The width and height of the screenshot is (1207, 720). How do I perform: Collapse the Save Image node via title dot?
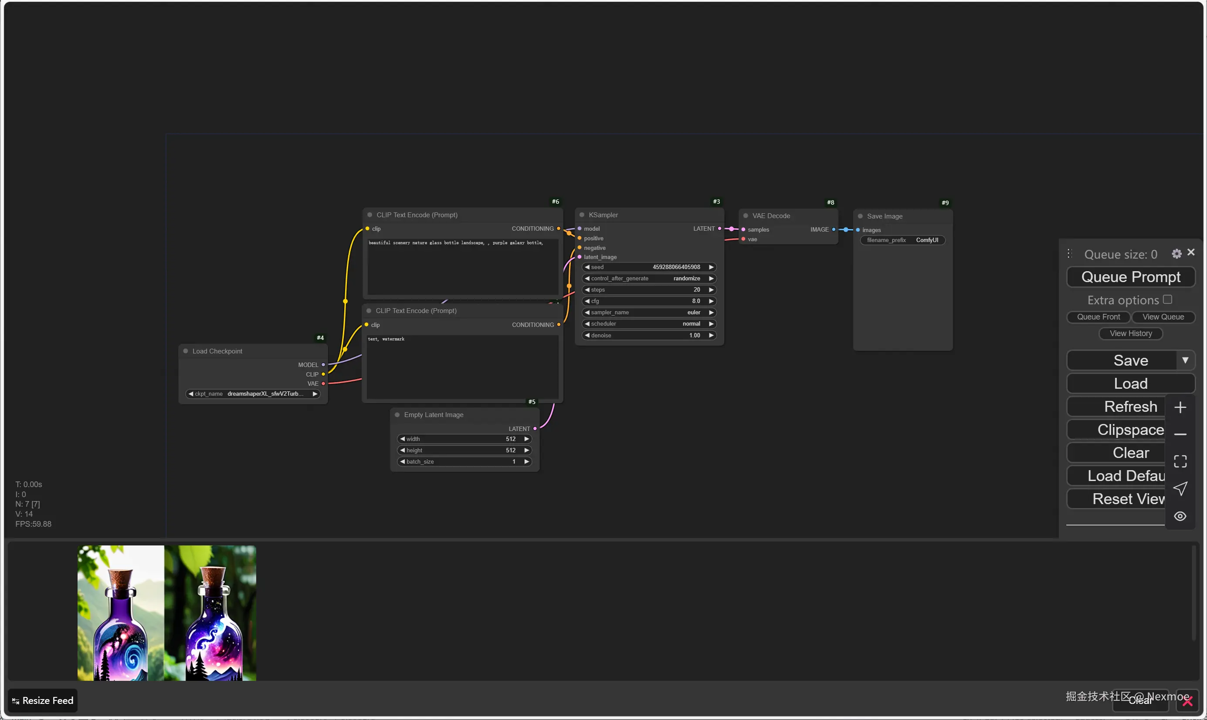point(860,216)
